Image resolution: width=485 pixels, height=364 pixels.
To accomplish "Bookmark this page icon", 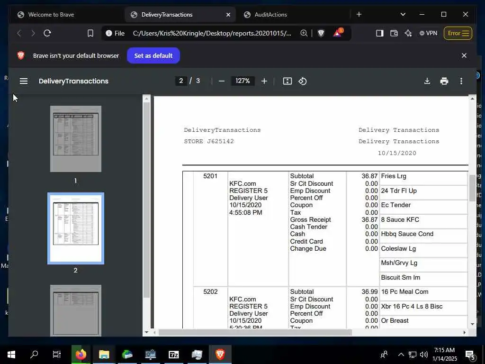I will point(90,33).
